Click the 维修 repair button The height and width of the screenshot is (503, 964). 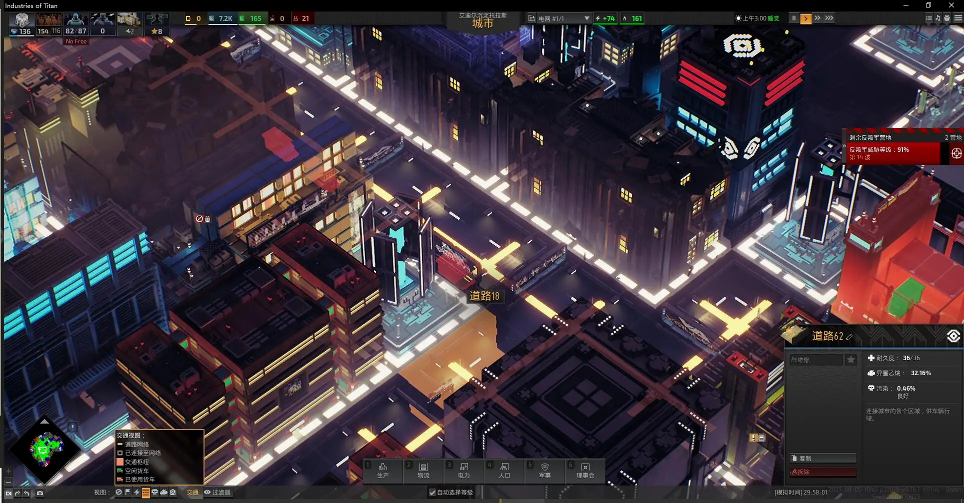click(816, 360)
